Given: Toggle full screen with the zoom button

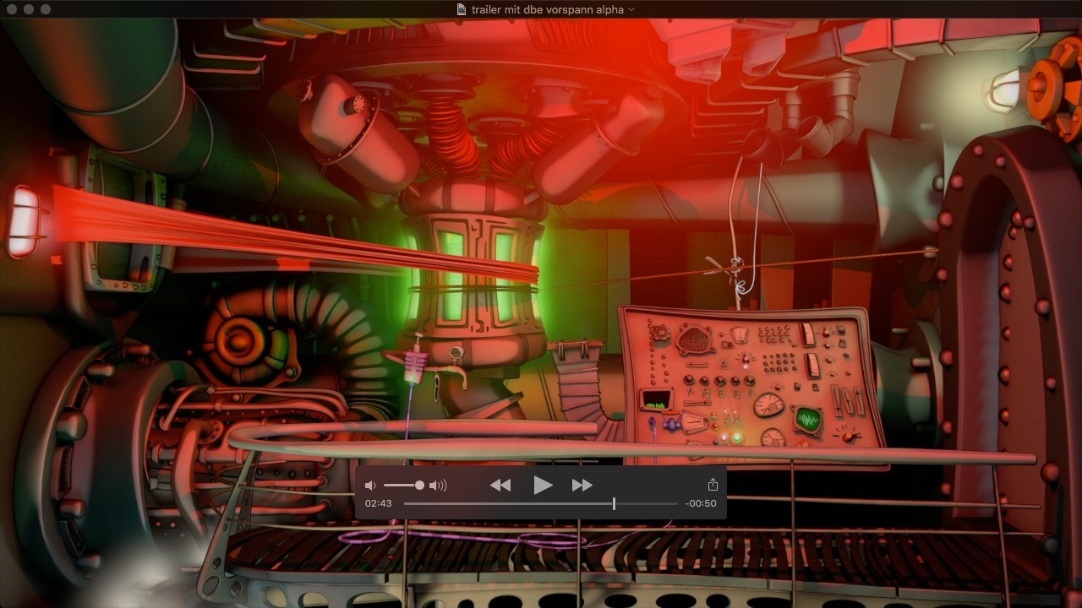Looking at the screenshot, I should [46, 9].
